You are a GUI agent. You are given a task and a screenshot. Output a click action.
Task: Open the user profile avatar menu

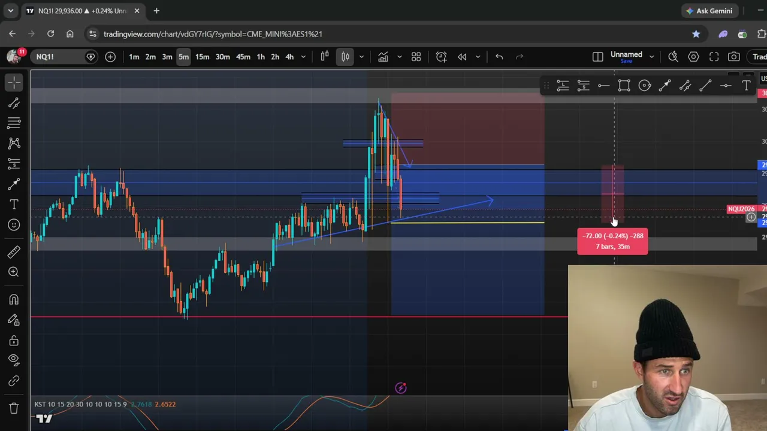point(14,57)
